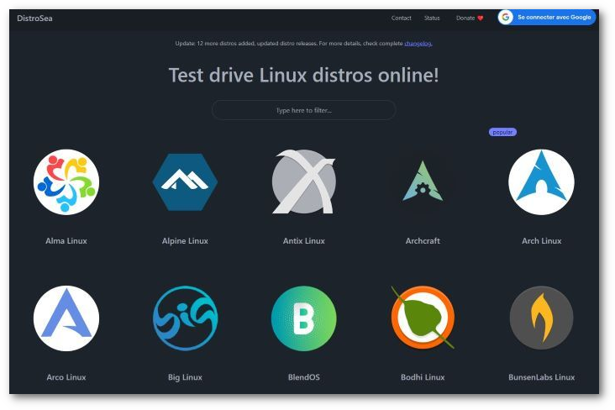This screenshot has width=615, height=410.
Task: Open the Status page
Action: pyautogui.click(x=432, y=18)
